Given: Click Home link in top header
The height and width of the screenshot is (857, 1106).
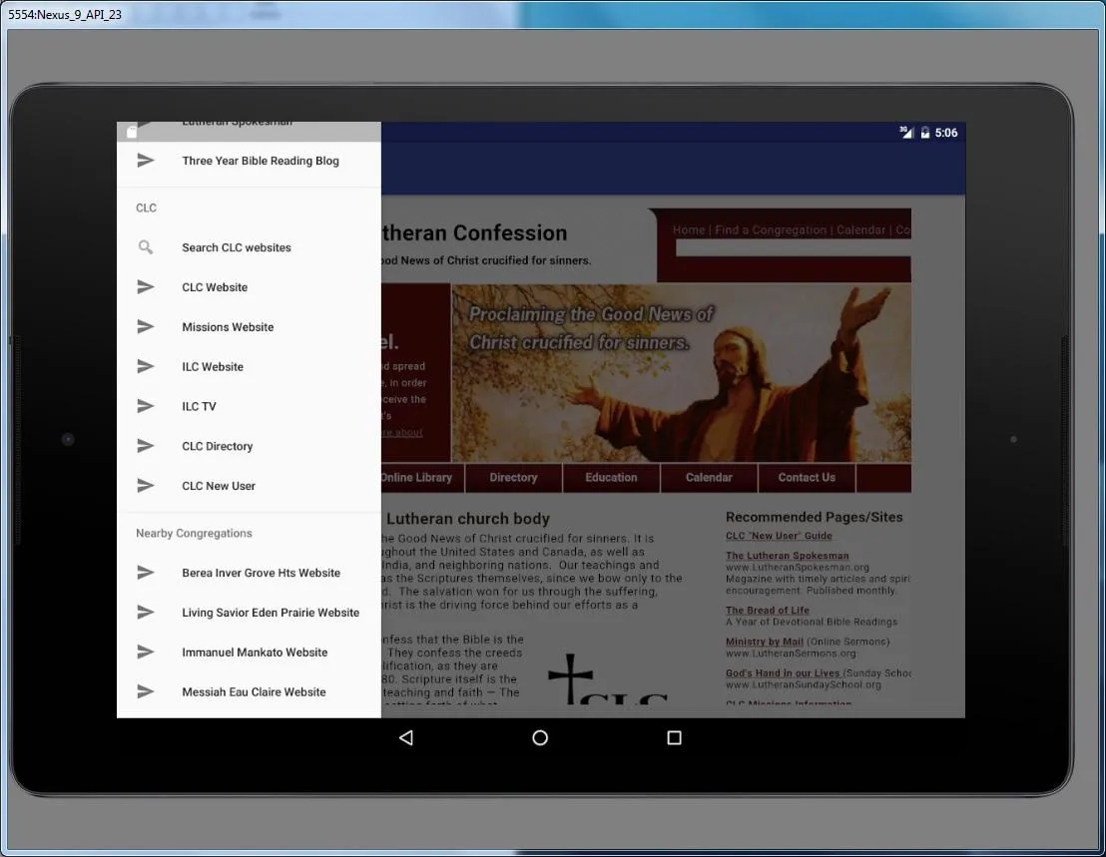Looking at the screenshot, I should tap(689, 229).
